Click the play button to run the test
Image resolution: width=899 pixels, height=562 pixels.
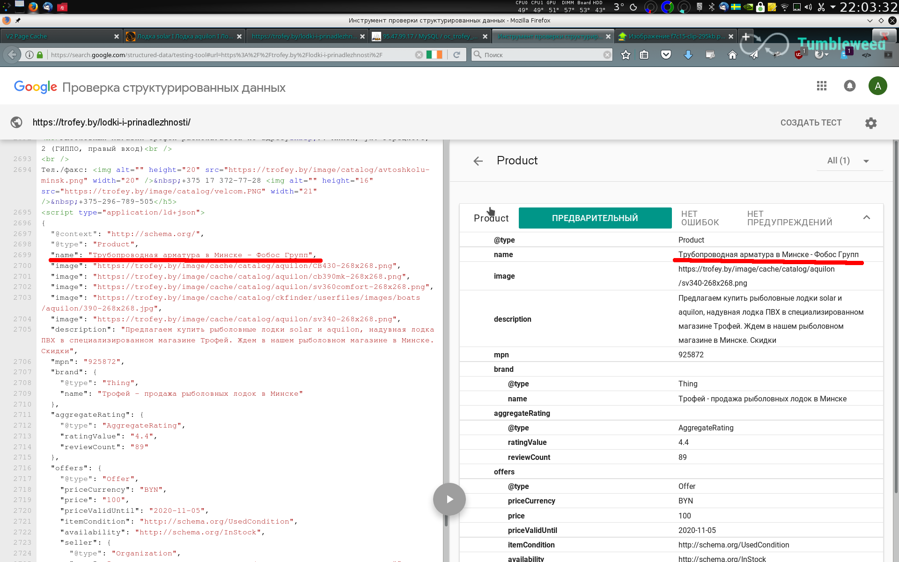coord(449,499)
